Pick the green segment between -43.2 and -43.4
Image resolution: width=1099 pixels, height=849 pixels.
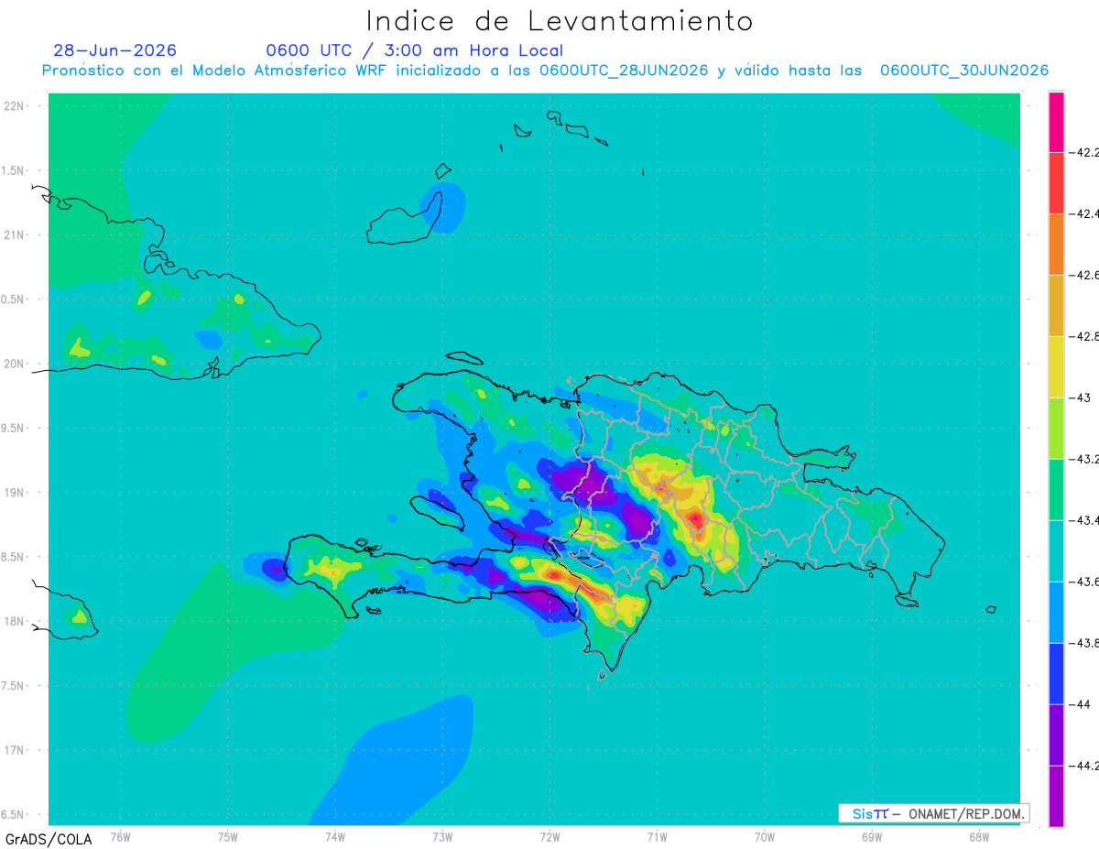pyautogui.click(x=1056, y=490)
